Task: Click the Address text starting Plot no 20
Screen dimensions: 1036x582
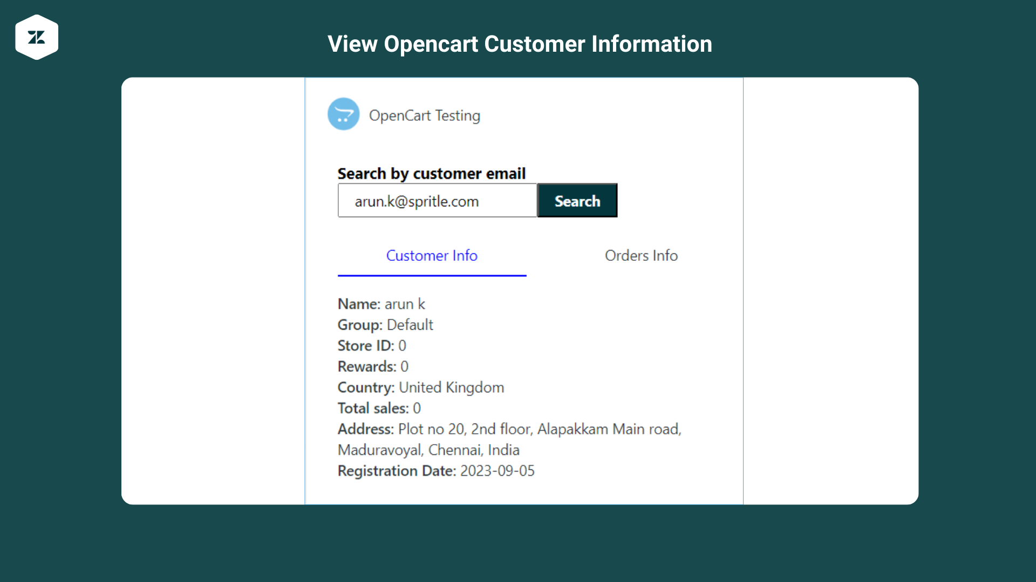Action: tap(510, 440)
